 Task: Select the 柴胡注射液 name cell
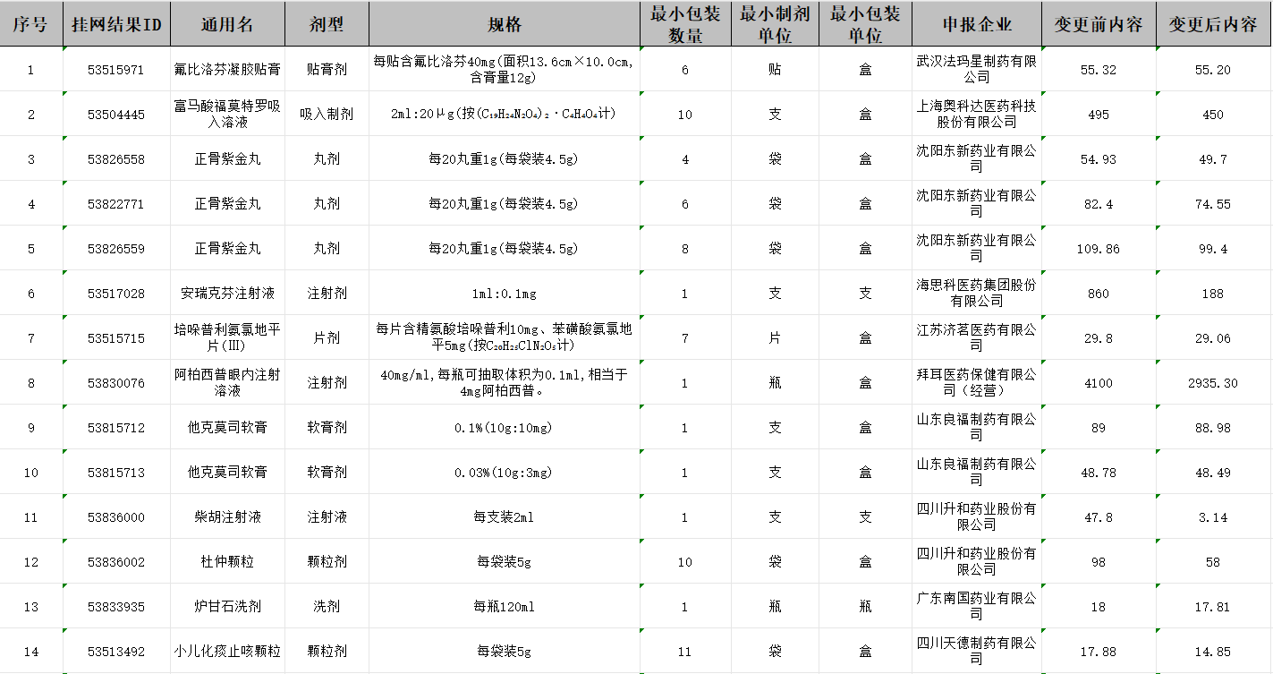click(227, 517)
